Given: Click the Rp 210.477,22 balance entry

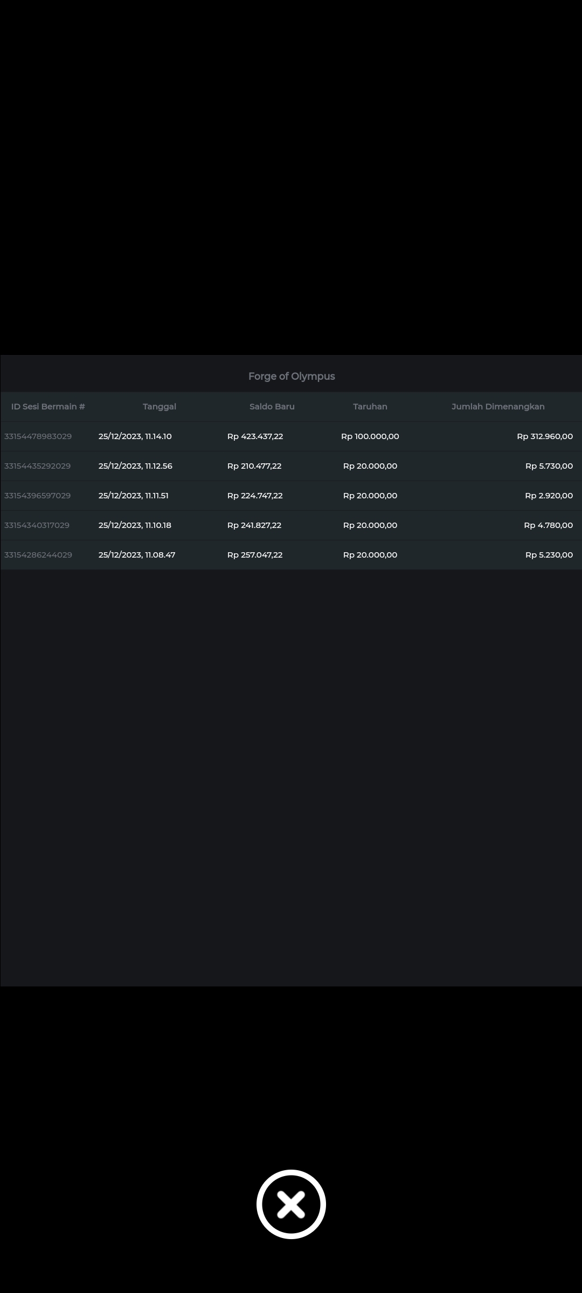Looking at the screenshot, I should coord(254,466).
